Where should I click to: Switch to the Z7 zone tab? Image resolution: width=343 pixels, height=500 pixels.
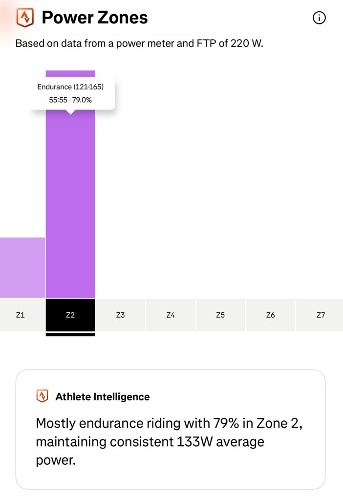[x=321, y=315]
